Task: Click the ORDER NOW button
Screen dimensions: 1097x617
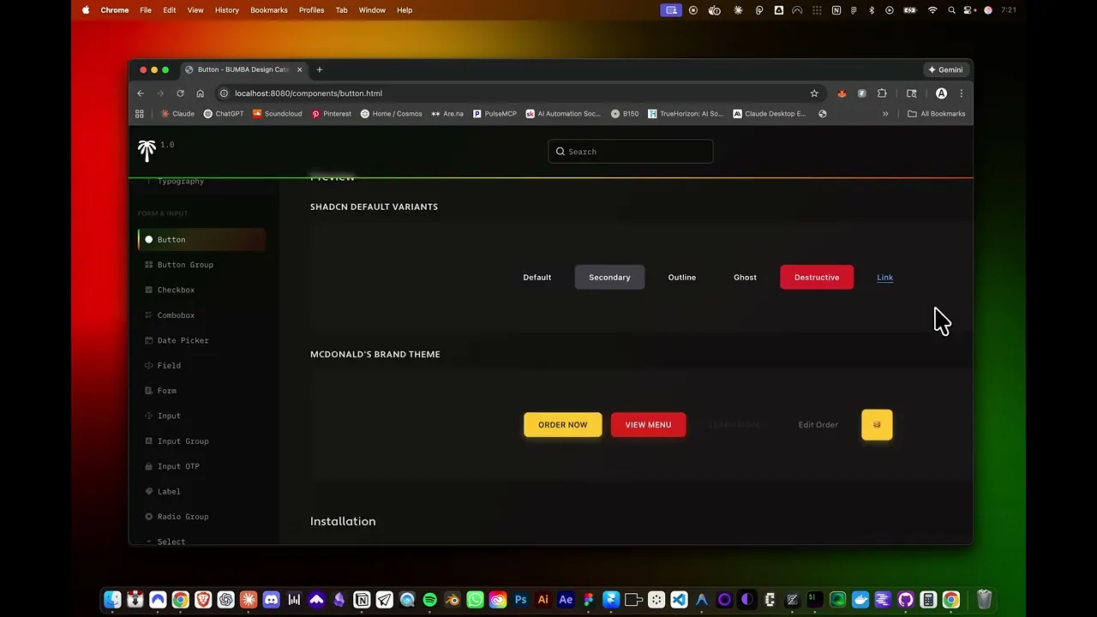Action: tap(563, 425)
